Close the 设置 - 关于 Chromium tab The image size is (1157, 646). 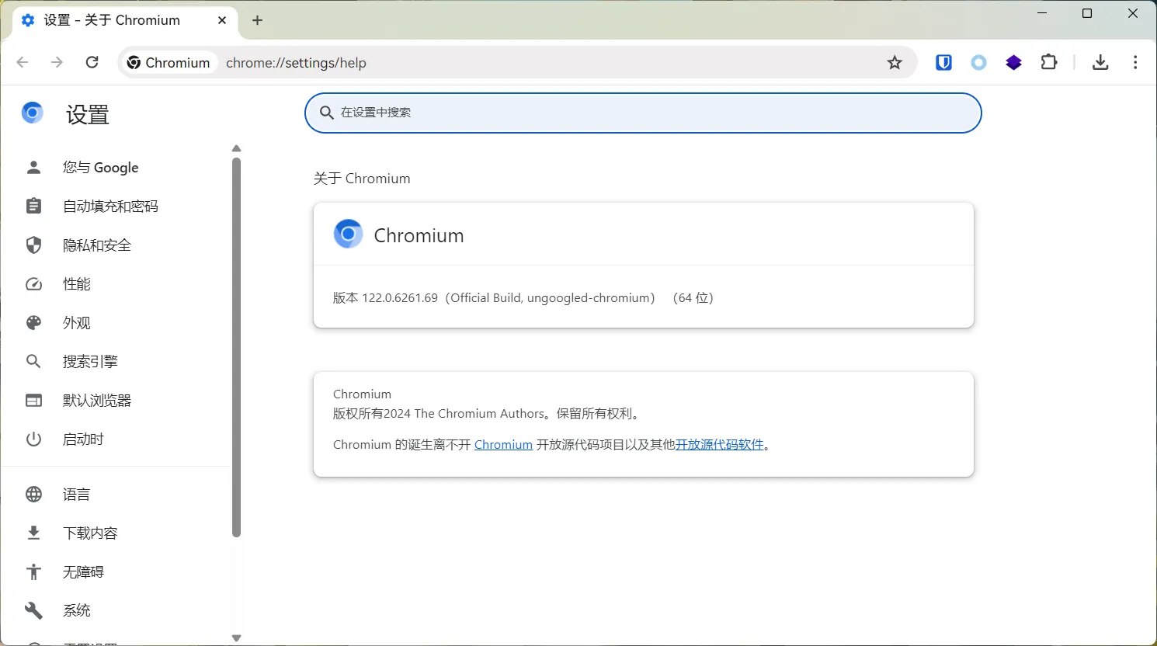(x=222, y=20)
